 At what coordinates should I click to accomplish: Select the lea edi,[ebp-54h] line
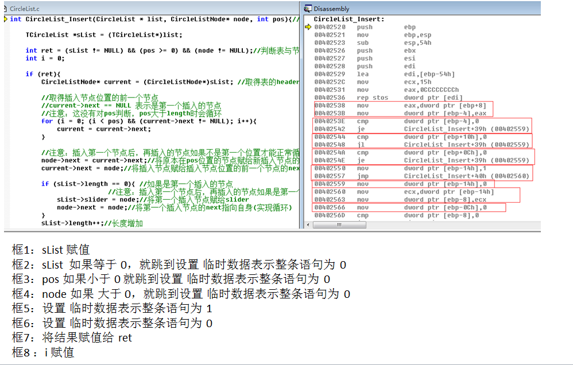385,74
